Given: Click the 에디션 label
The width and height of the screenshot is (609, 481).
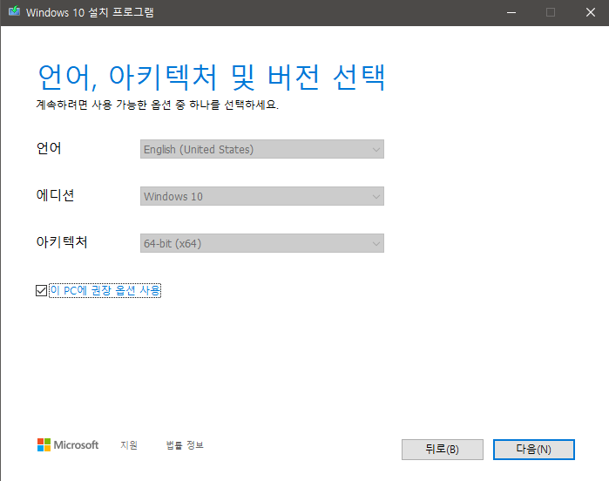Looking at the screenshot, I should click(x=55, y=195).
